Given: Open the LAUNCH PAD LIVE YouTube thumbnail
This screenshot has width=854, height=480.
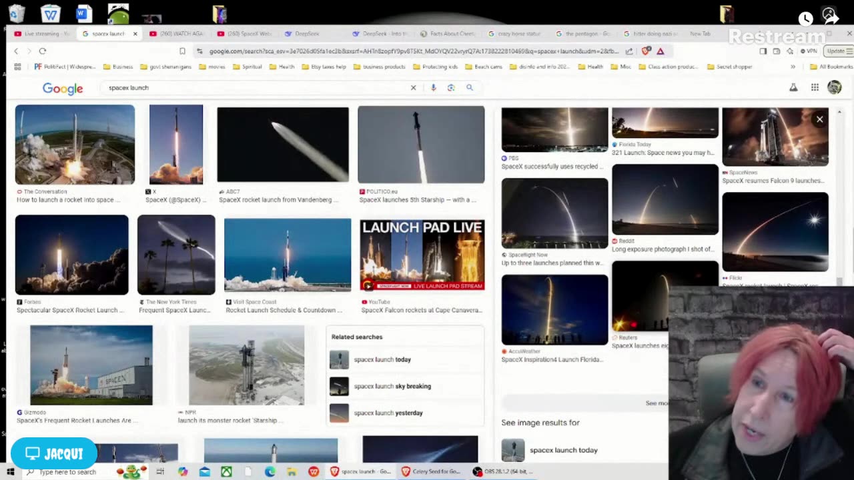Looking at the screenshot, I should click(x=422, y=255).
